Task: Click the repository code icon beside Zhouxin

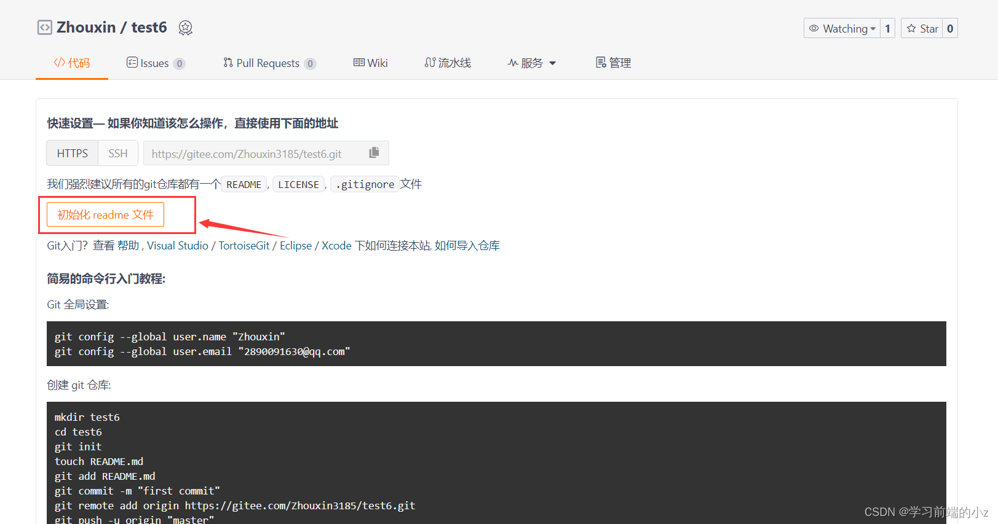Action: pyautogui.click(x=45, y=28)
